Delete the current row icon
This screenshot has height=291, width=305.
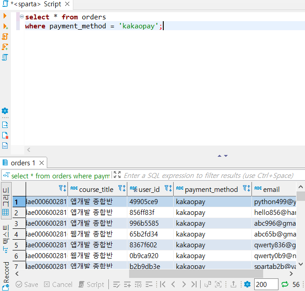[x=149, y=285]
